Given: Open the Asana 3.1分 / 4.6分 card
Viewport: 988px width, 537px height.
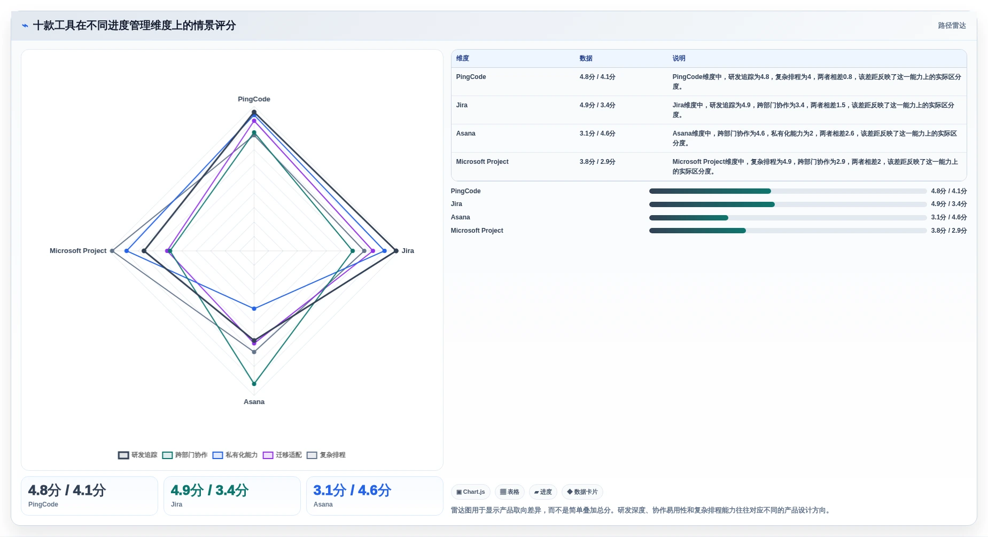Looking at the screenshot, I should coord(375,496).
